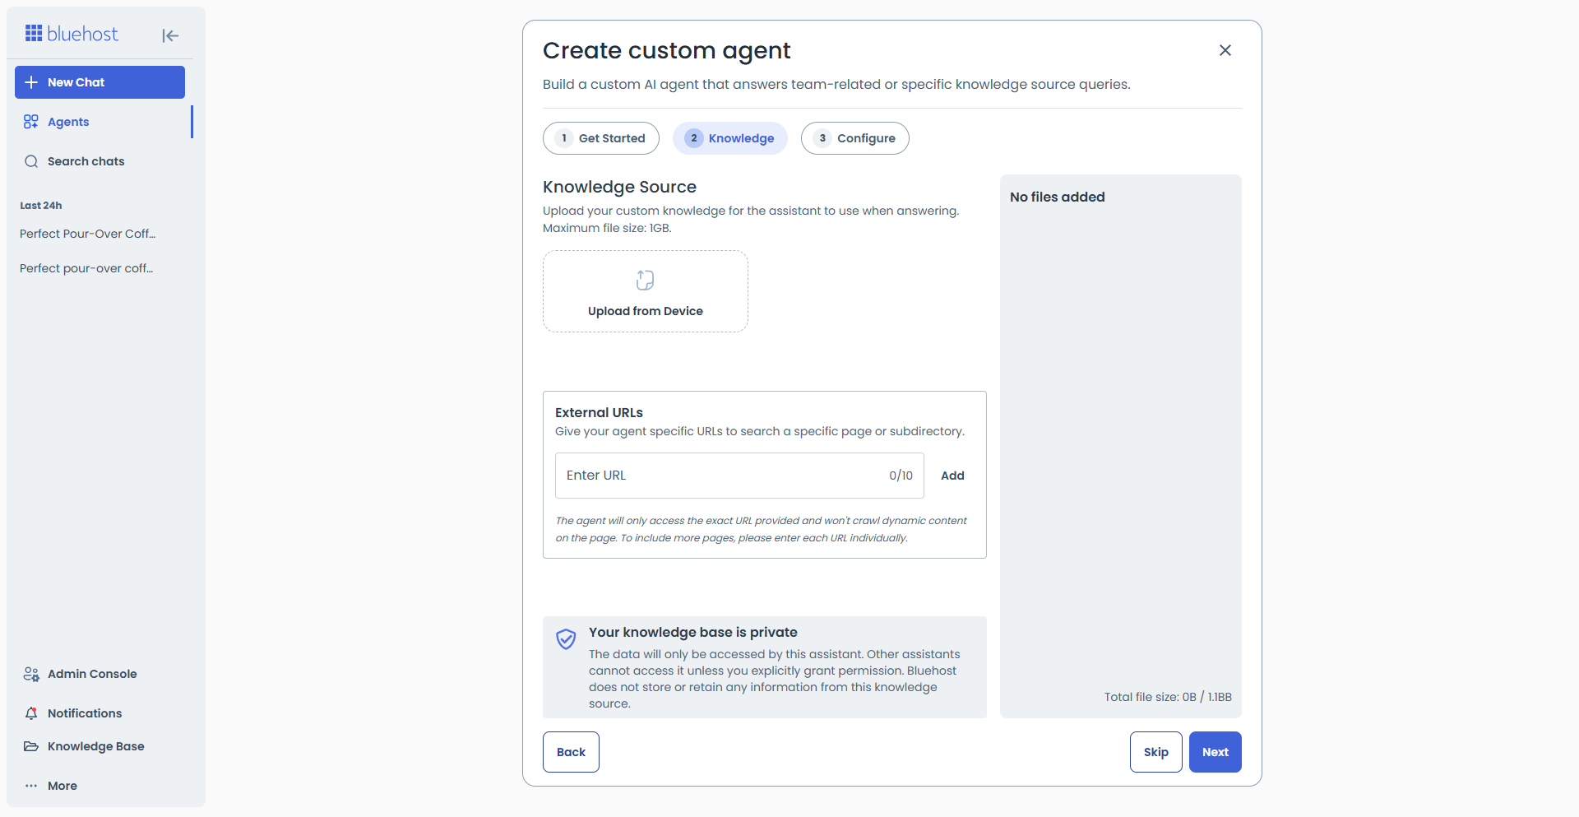Click the 'No files added' text
This screenshot has height=817, width=1579.
(x=1058, y=197)
